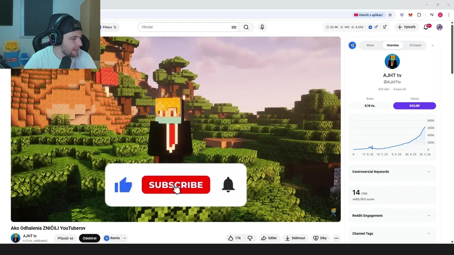Click the vidIQ logo in the side panel

click(x=352, y=45)
